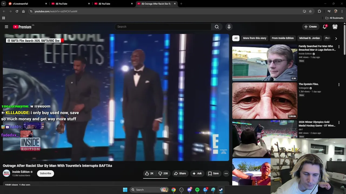Select Michael B. Jordan chip
Screen dimensions: 346x194
(310, 38)
